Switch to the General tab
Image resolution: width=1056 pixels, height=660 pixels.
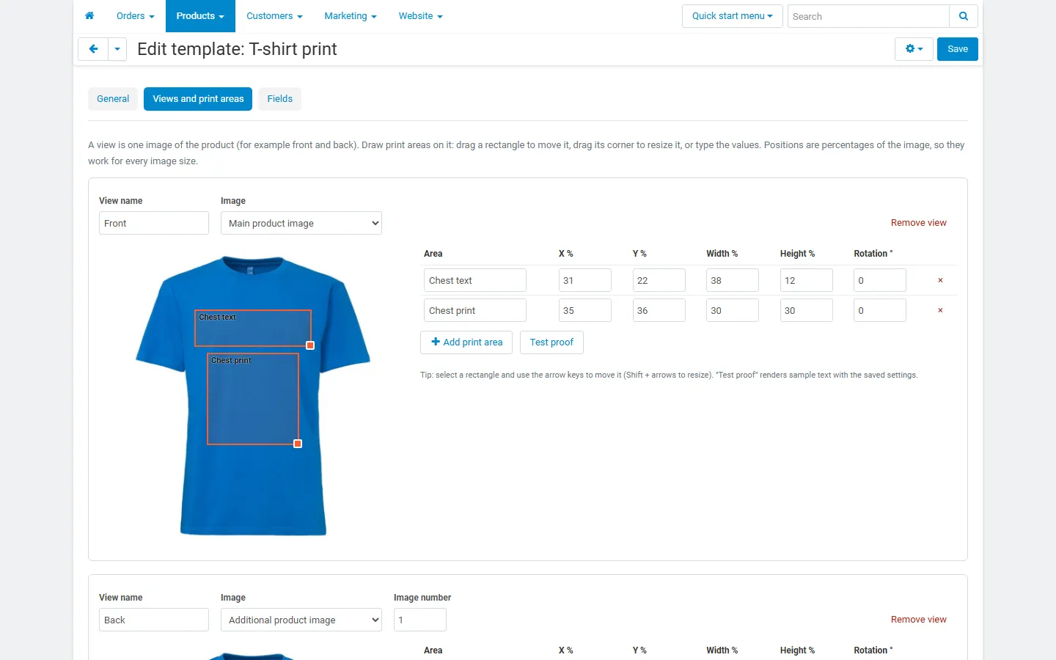coord(113,99)
